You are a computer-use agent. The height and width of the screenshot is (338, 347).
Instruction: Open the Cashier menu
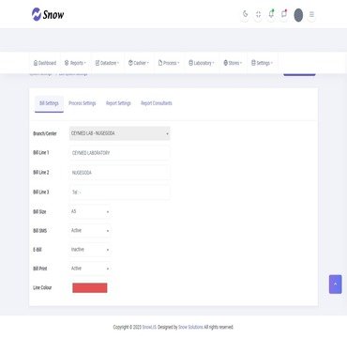click(x=139, y=63)
